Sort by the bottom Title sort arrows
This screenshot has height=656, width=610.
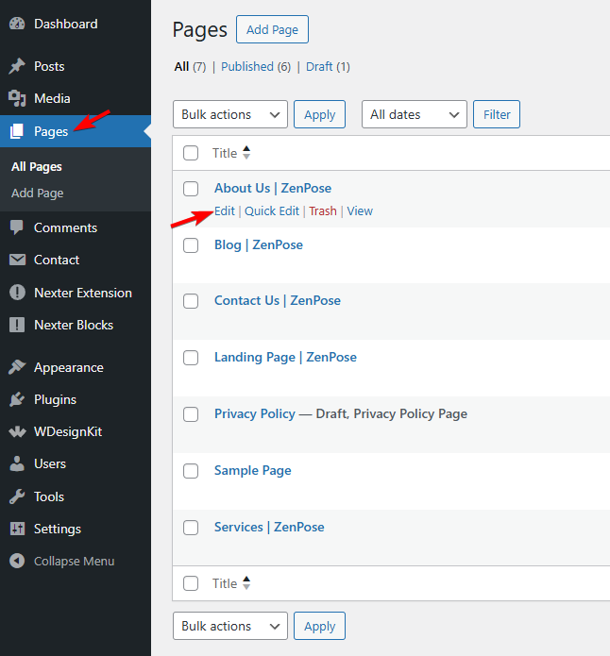pyautogui.click(x=246, y=583)
